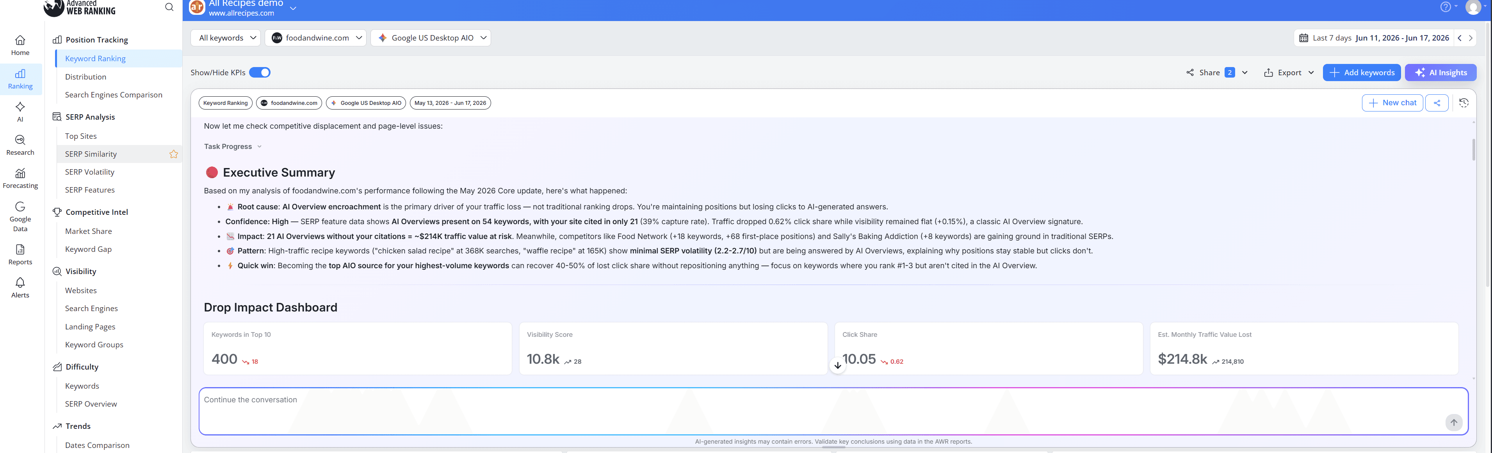Click Est. Monthly Traffic Value Lost card

click(x=1304, y=348)
